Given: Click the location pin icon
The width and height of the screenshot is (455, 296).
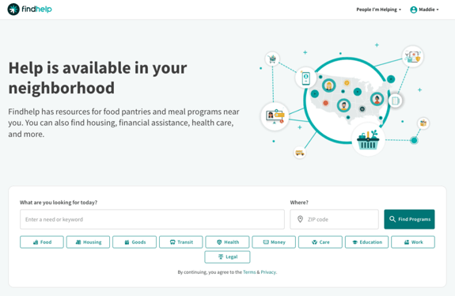Looking at the screenshot, I should [301, 219].
